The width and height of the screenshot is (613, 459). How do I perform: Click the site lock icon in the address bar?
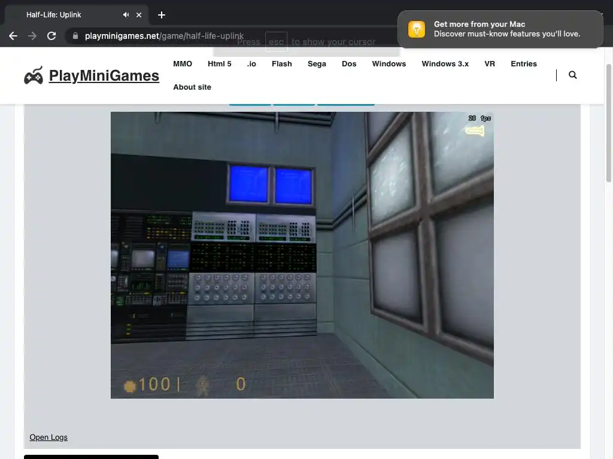click(x=75, y=36)
